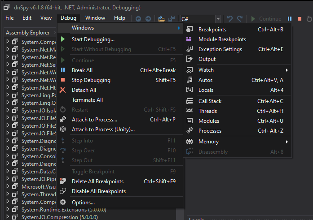Select System.Runtime.Extensions (5.0.0.0) assembly
313x220 pixels.
64,210
